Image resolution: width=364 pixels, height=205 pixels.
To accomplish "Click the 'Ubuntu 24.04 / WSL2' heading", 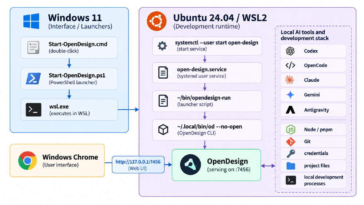I will [220, 18].
